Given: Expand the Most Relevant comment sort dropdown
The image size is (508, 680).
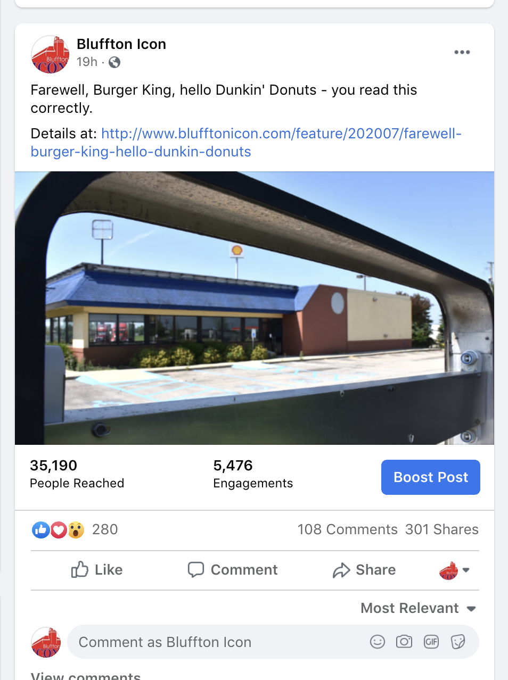Looking at the screenshot, I should [x=419, y=608].
